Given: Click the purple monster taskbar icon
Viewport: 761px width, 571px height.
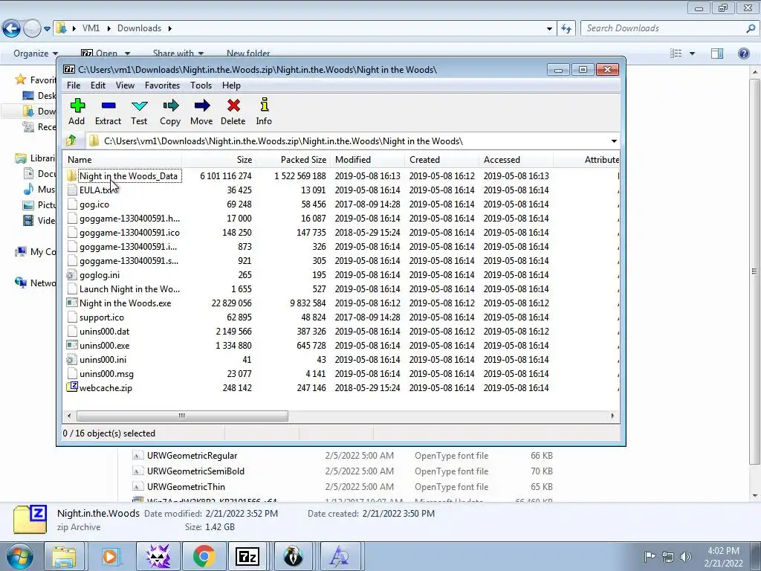Looking at the screenshot, I should [158, 556].
